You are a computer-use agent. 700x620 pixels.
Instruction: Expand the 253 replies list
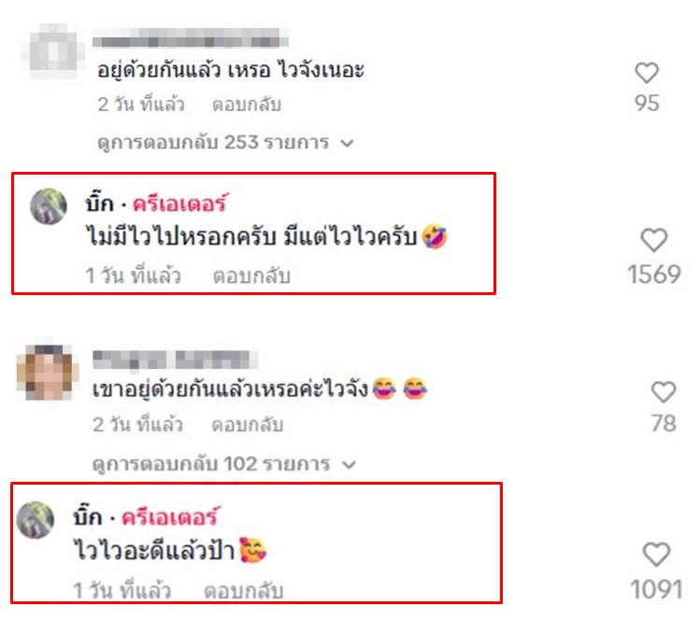(225, 143)
